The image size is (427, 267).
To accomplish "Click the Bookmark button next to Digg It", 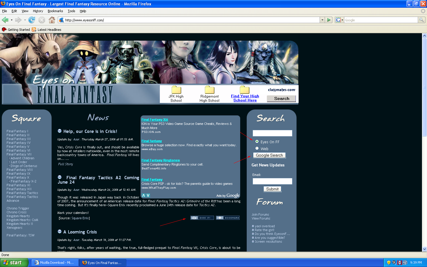I will (x=228, y=218).
